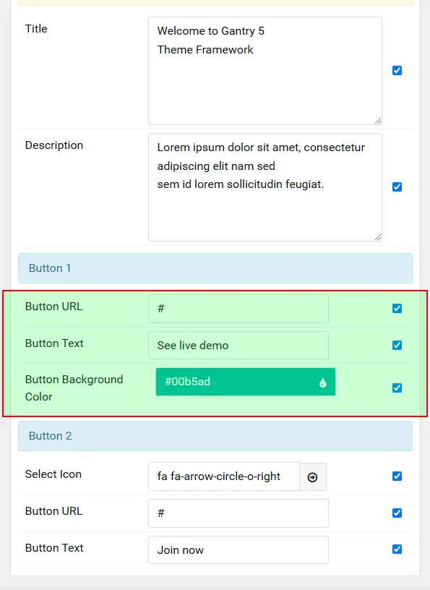Focus the See live demo text field

238,345
